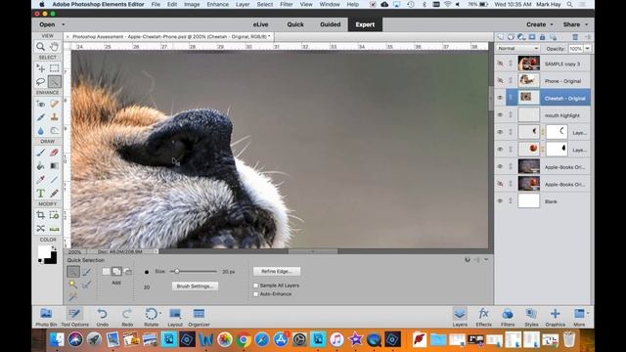626x352 pixels.
Task: Select the Clone Stamp tool
Action: tap(55, 117)
